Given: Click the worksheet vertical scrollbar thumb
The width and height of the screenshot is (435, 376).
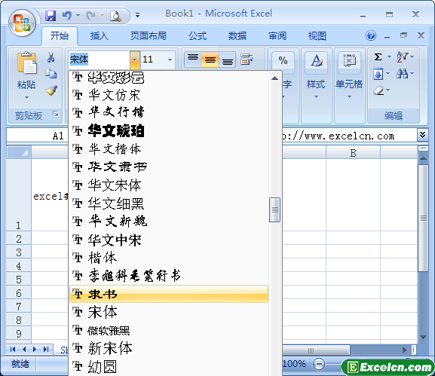Looking at the screenshot, I should click(x=424, y=218).
